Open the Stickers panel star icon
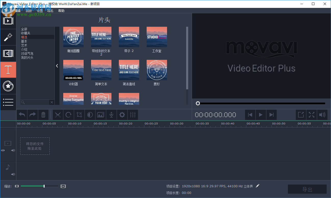 (x=8, y=86)
